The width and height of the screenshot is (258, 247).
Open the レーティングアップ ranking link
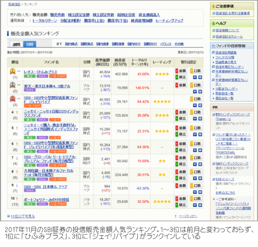(x=169, y=21)
